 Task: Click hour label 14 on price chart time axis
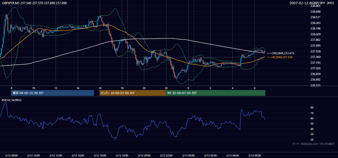coord(78,88)
